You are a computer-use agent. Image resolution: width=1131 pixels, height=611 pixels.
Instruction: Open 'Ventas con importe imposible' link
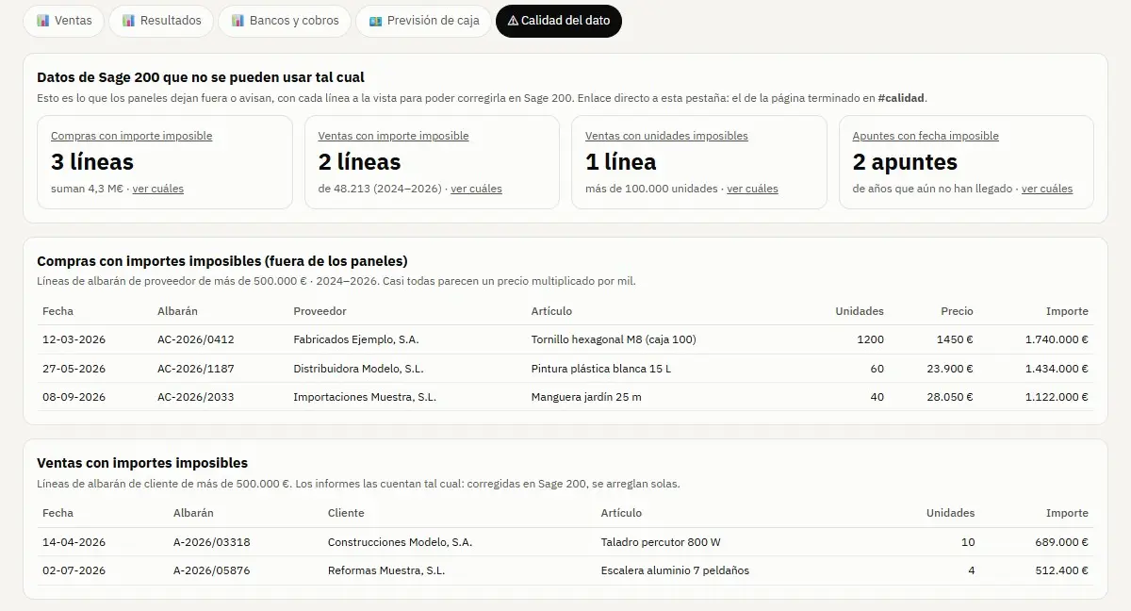point(393,136)
